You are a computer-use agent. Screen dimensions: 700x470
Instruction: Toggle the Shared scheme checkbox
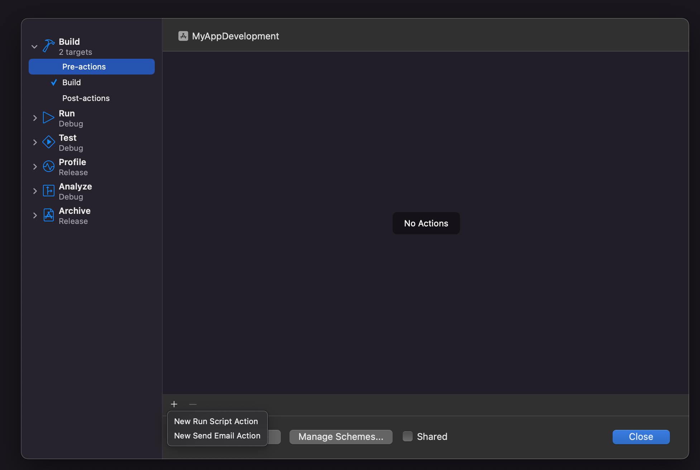(408, 436)
